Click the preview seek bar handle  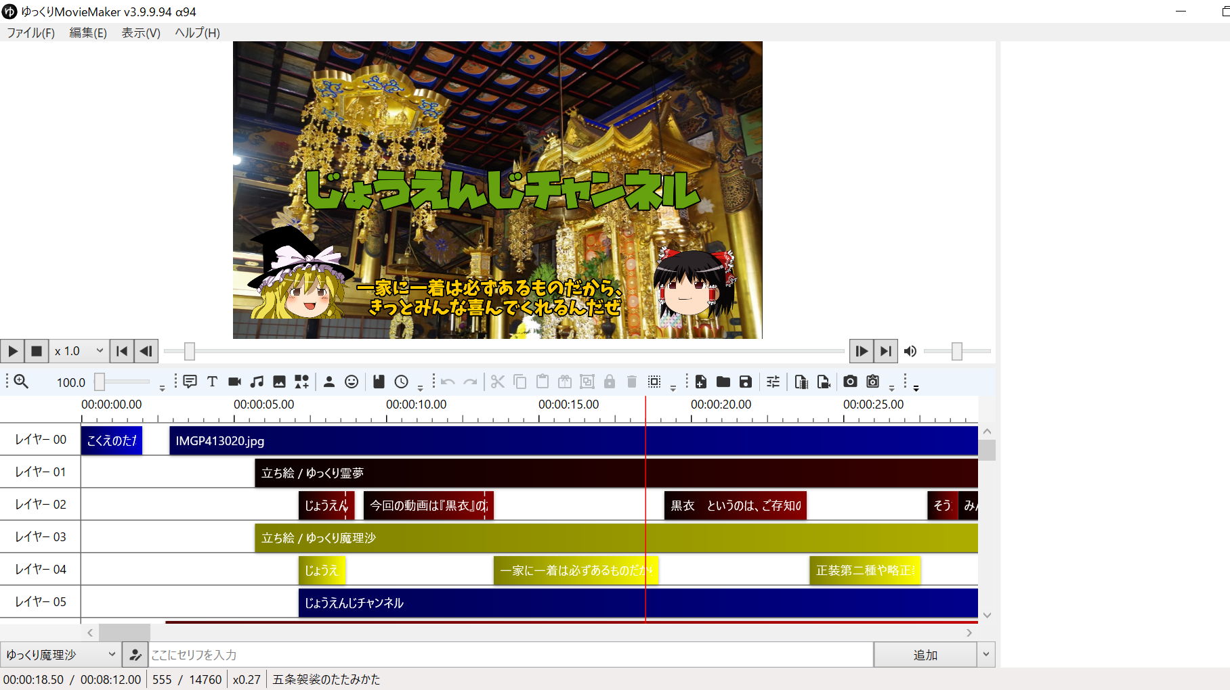tap(190, 351)
